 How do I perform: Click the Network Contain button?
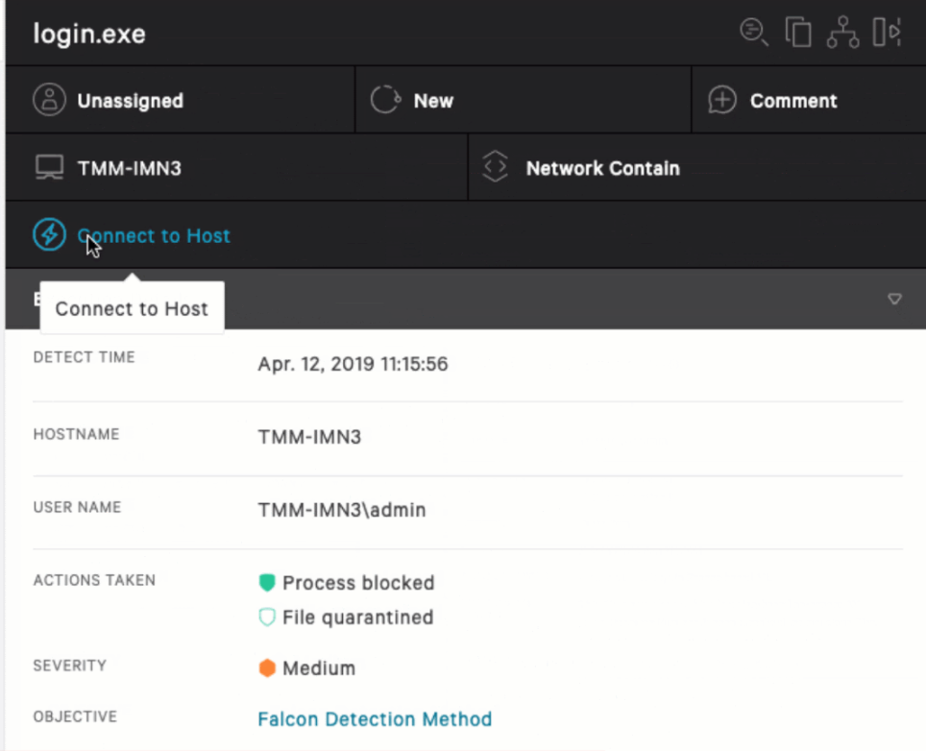pos(602,168)
